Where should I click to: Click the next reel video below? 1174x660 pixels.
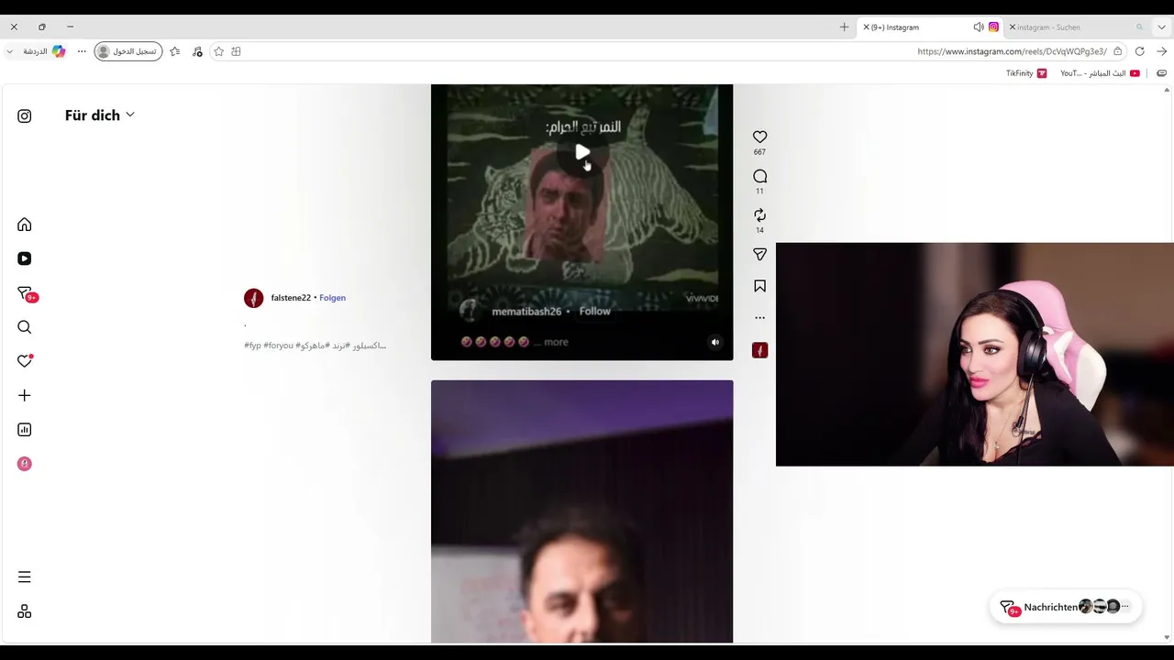[x=582, y=511]
